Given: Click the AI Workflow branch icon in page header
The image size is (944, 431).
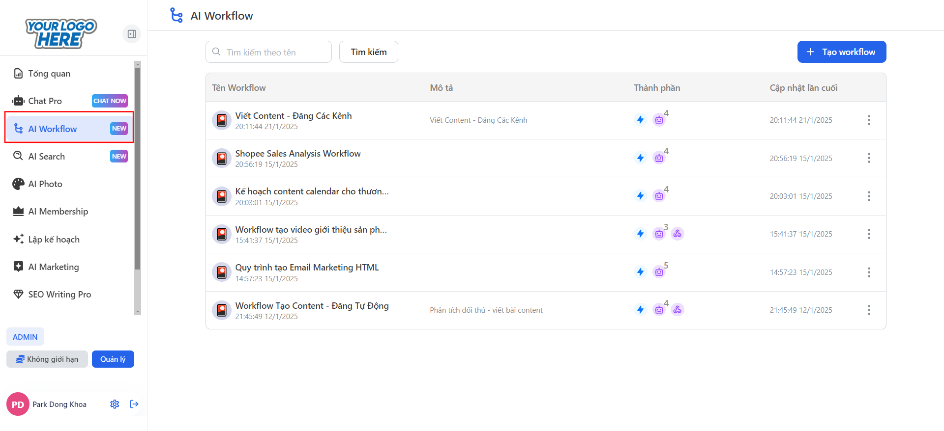Looking at the screenshot, I should pyautogui.click(x=177, y=15).
